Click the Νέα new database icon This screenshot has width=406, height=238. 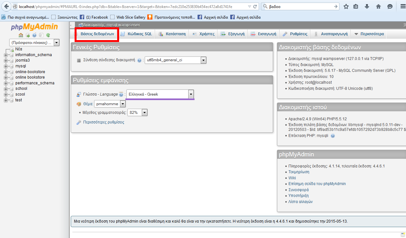(x=12, y=49)
